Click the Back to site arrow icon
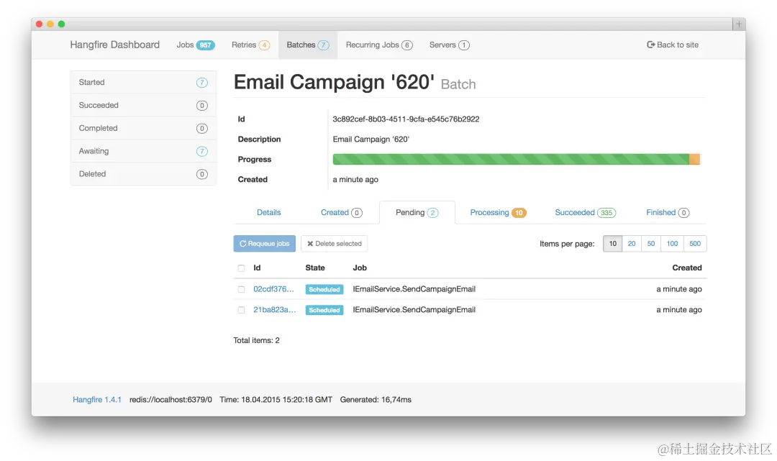777x461 pixels. coord(650,45)
